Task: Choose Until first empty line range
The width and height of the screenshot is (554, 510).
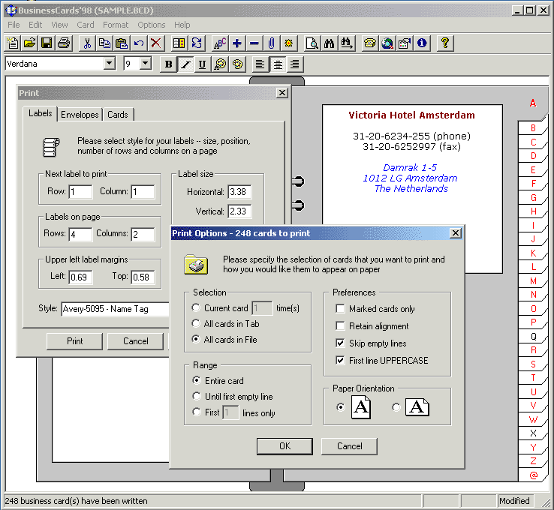Action: (197, 396)
